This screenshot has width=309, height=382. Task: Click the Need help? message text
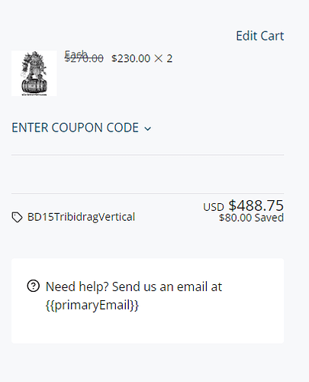134,286
